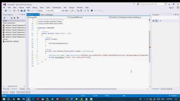This screenshot has height=101, width=180.
Task: Click the Visual Studio logo icon
Action: [4, 4]
